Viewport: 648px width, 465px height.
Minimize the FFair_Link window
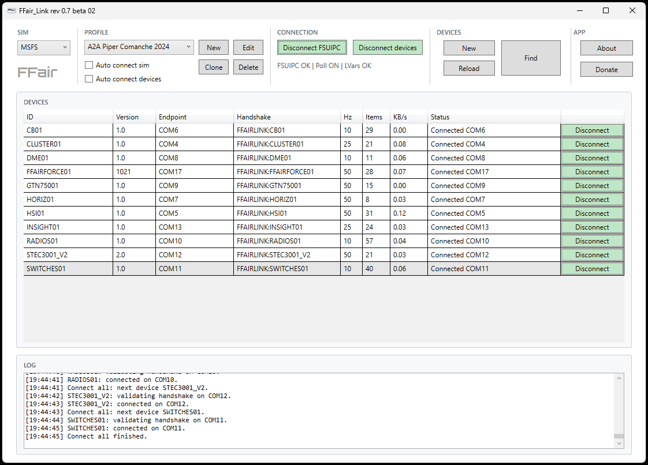(580, 11)
